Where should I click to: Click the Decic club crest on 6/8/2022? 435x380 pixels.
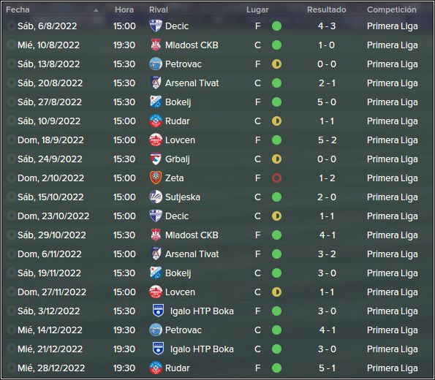tap(156, 26)
